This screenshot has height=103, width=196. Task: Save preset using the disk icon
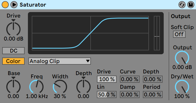point(191,5)
